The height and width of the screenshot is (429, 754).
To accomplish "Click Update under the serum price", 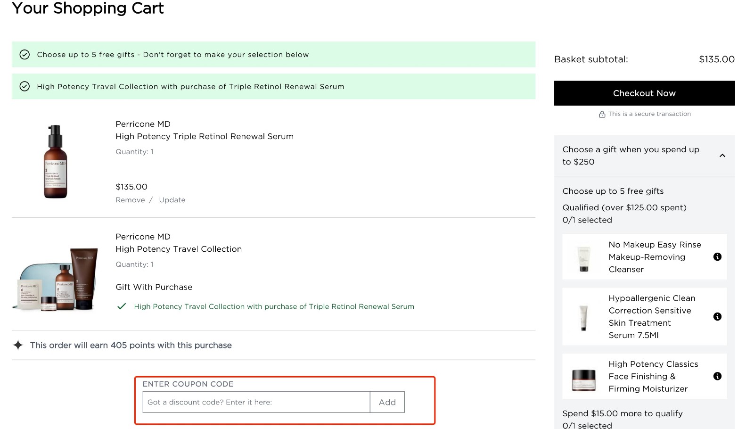I will 172,199.
